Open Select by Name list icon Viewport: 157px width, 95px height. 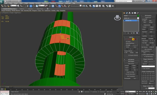tap(21, 6)
